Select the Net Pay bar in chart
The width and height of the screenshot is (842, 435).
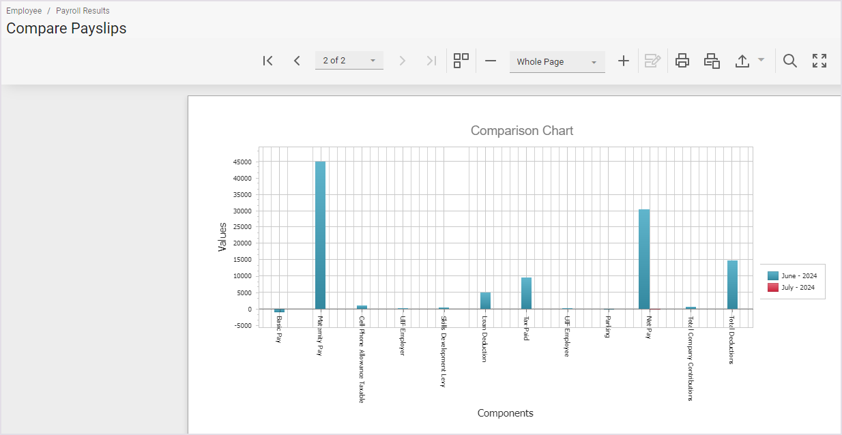(x=643, y=259)
